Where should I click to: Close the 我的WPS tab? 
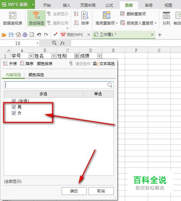point(89,34)
